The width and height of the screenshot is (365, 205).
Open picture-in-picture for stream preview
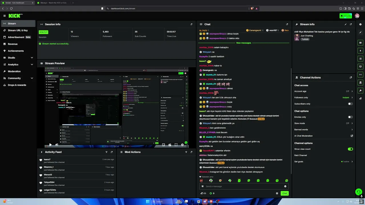[x=163, y=145]
